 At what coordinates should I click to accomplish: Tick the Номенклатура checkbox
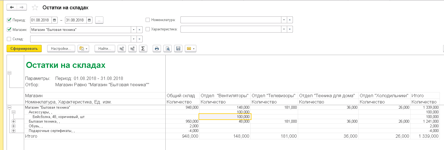pyautogui.click(x=148, y=20)
